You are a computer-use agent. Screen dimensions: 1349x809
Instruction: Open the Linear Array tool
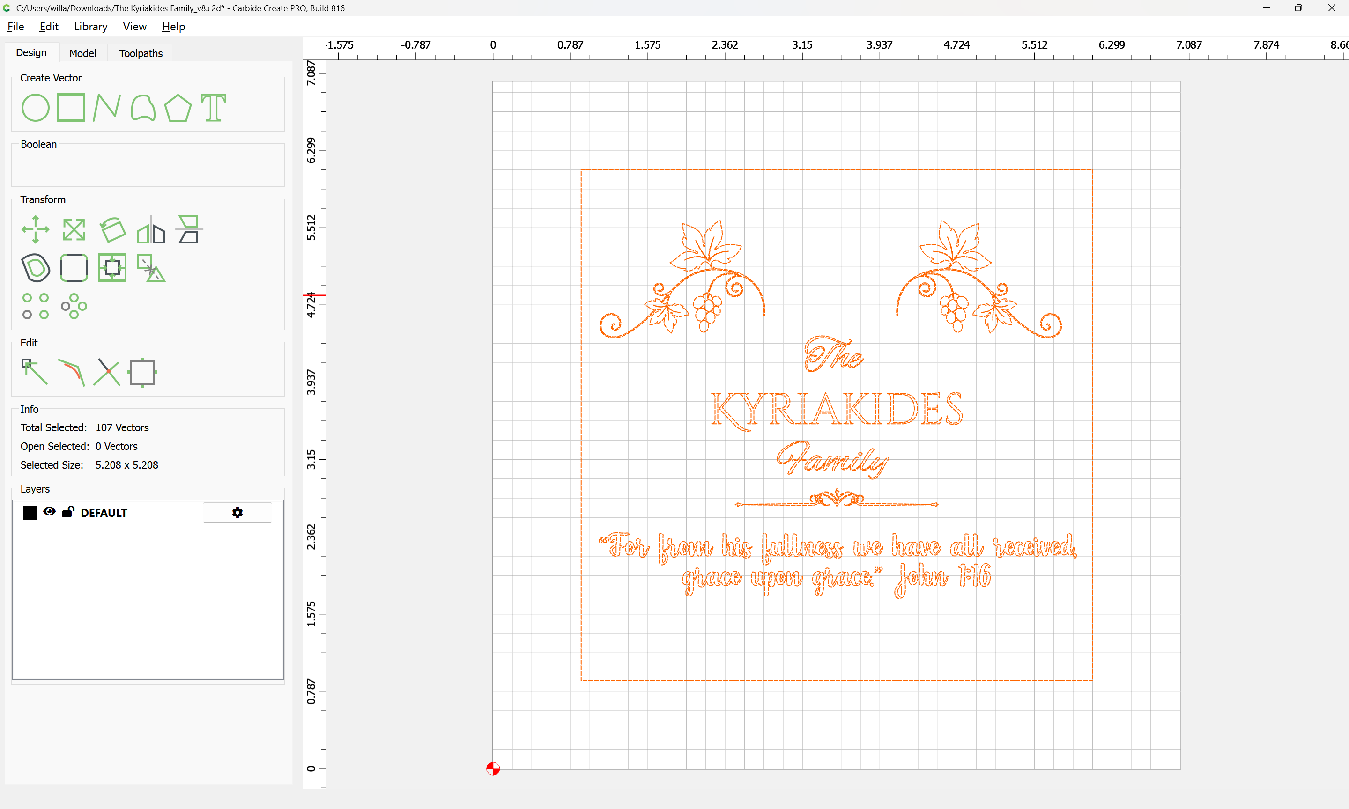pos(36,306)
